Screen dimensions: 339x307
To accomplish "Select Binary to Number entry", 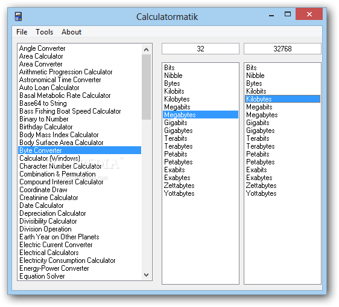I will click(x=80, y=119).
